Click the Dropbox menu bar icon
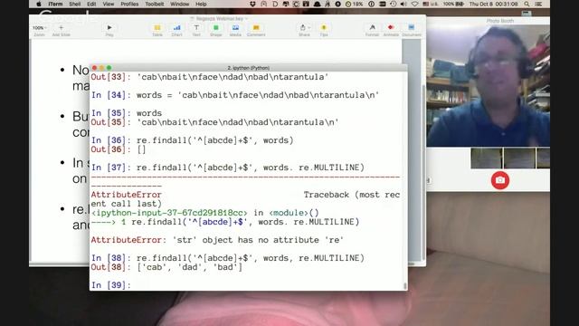This screenshot has width=579, height=326. (252, 4)
